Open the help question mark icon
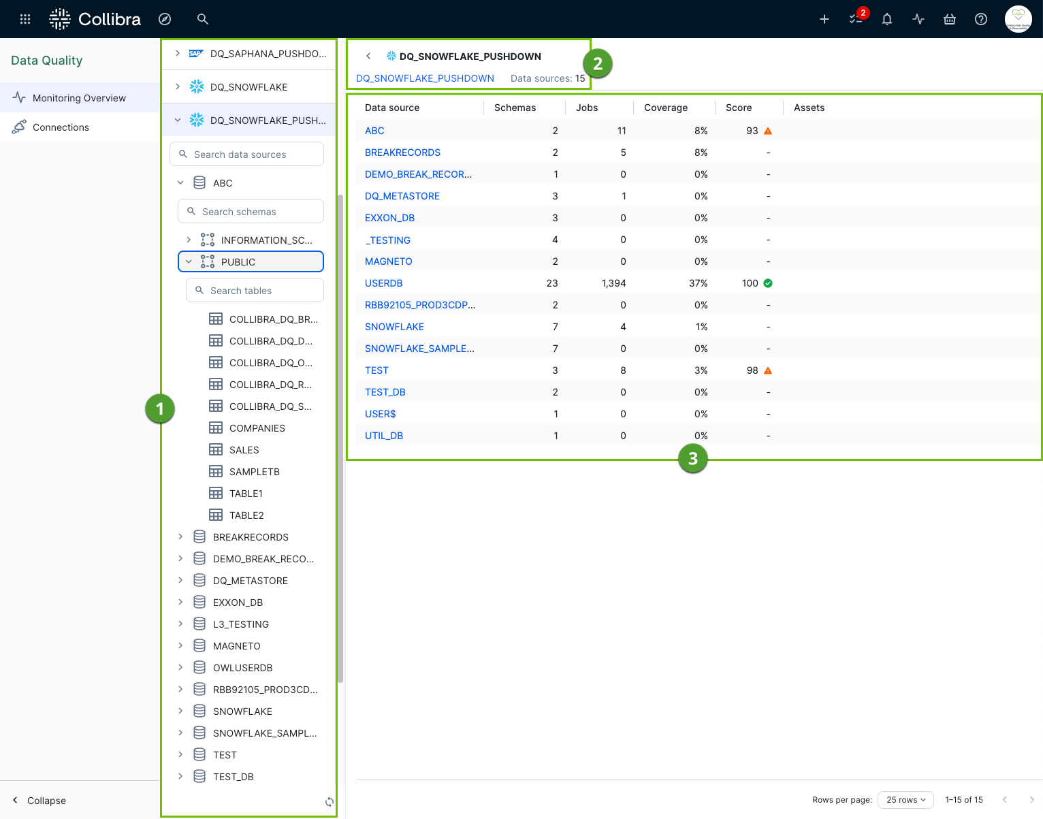The image size is (1043, 819). click(980, 19)
